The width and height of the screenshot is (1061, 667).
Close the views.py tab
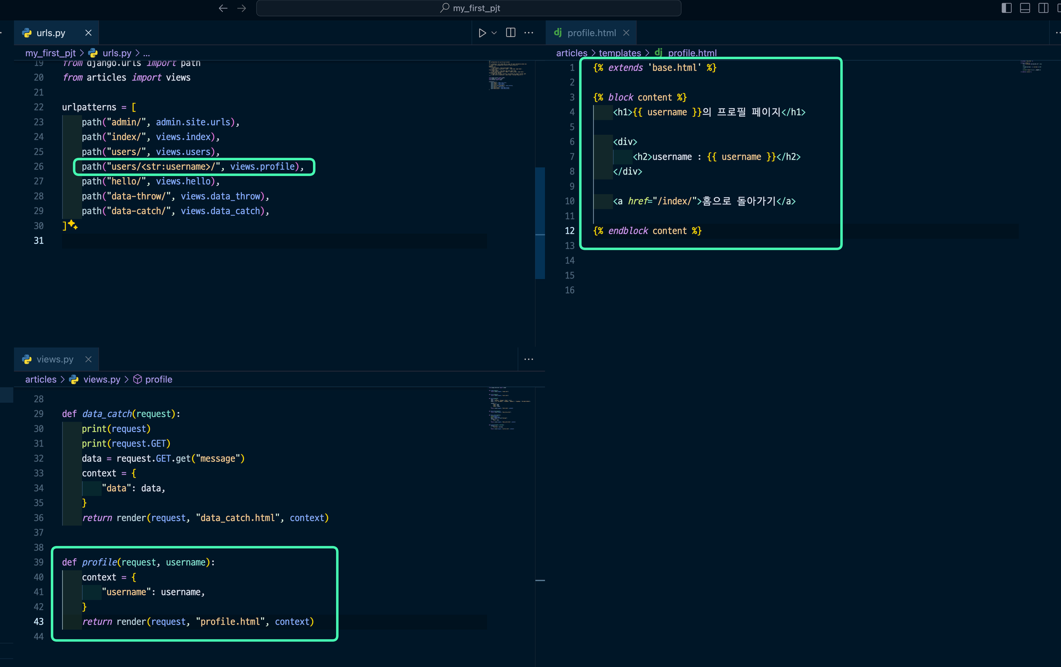coord(89,359)
